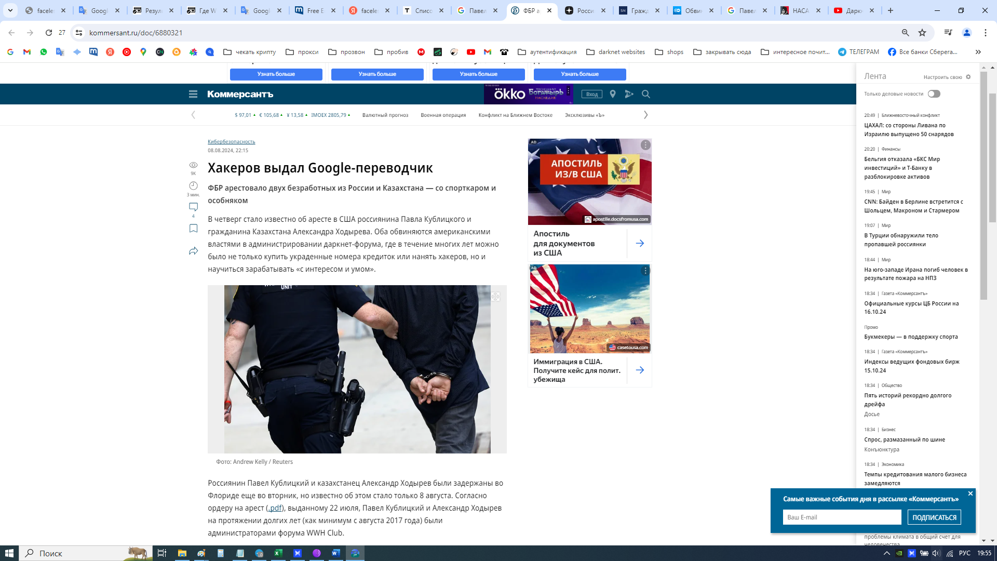
Task: Open the "Военная операция" topic
Action: 443,115
